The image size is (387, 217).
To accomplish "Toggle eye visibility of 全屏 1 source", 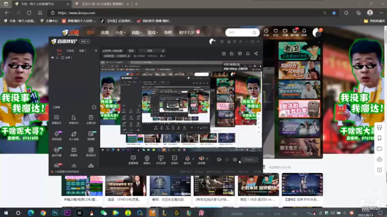I will 52,57.
